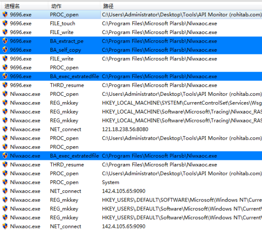The image size is (262, 232).
Task: Click shield icon of REG_mkkey CurrentControlSet\Services row
Action: coord(5,103)
